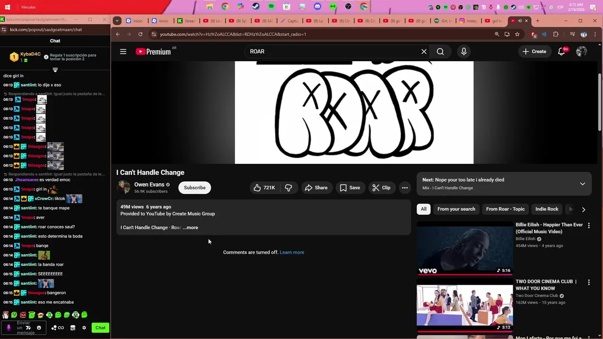Open File Explorer from the taskbar
The height and width of the screenshot is (339, 603).
point(210,7)
